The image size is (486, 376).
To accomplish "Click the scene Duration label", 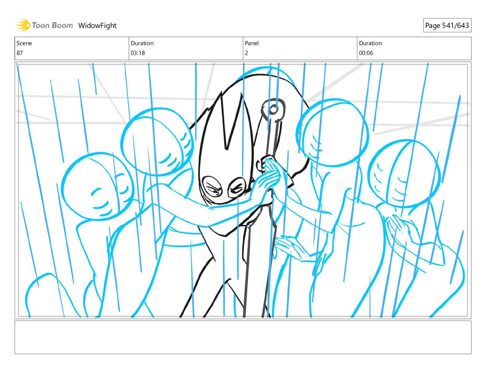I will [x=142, y=43].
